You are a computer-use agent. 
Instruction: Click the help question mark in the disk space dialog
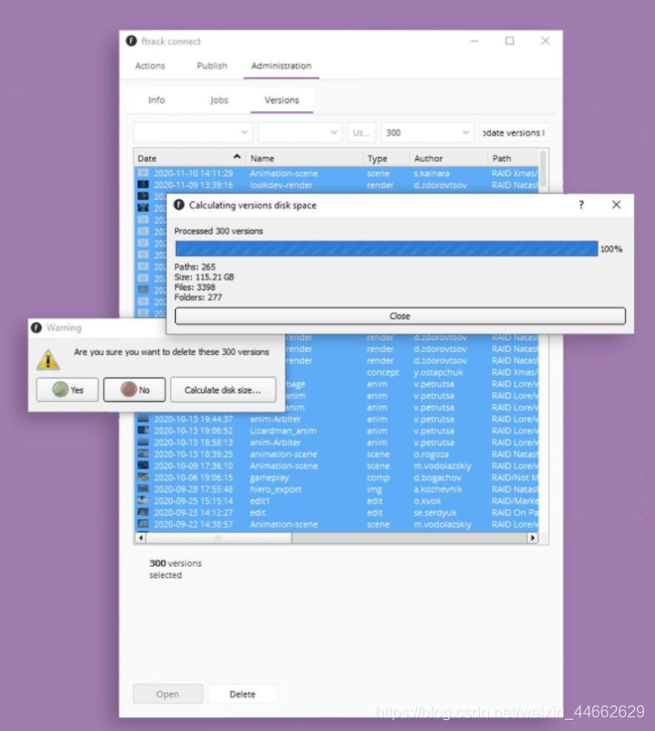coord(580,205)
